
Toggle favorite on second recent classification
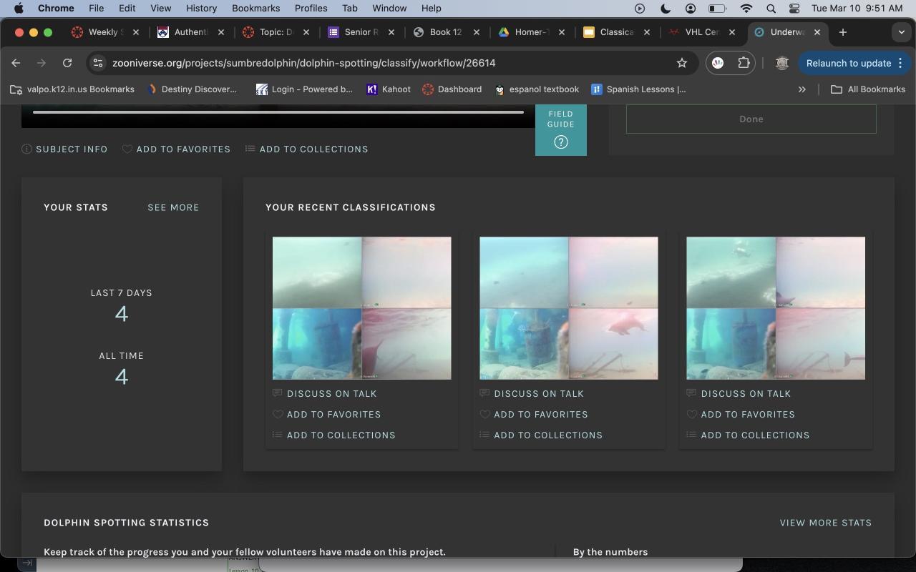tap(484, 415)
